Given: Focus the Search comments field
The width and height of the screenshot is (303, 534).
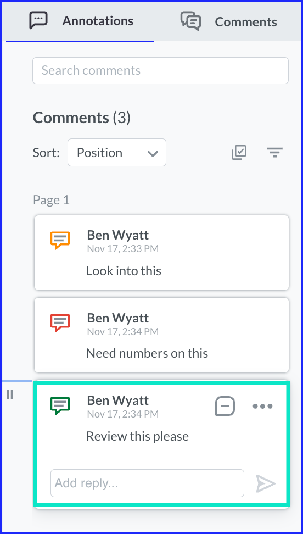Looking at the screenshot, I should tap(160, 70).
